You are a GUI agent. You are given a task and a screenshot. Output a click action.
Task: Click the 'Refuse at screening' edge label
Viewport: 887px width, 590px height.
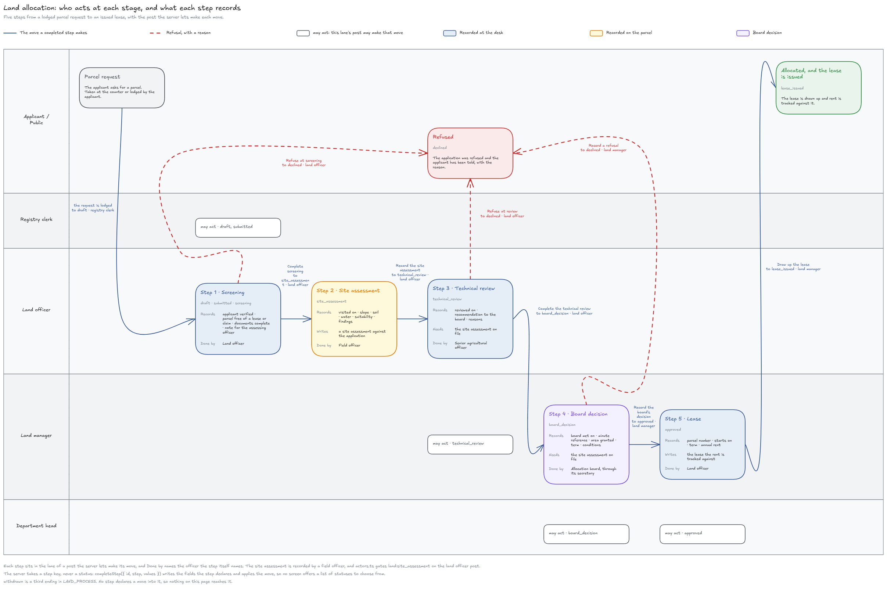(304, 162)
